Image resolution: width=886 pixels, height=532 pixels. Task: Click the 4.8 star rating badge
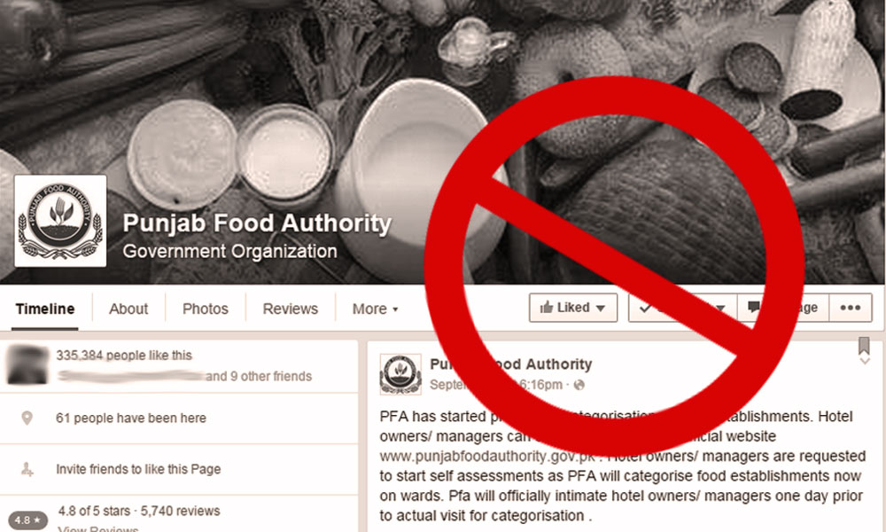pos(27,520)
